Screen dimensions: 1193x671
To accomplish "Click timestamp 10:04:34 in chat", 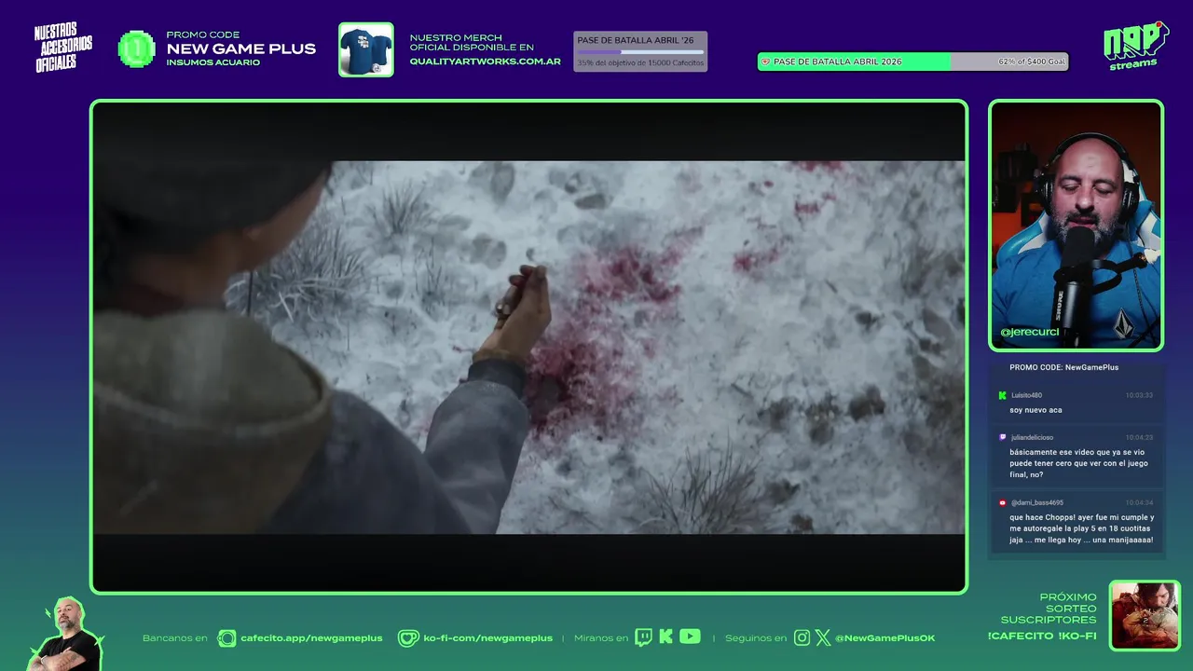I will [x=1139, y=502].
